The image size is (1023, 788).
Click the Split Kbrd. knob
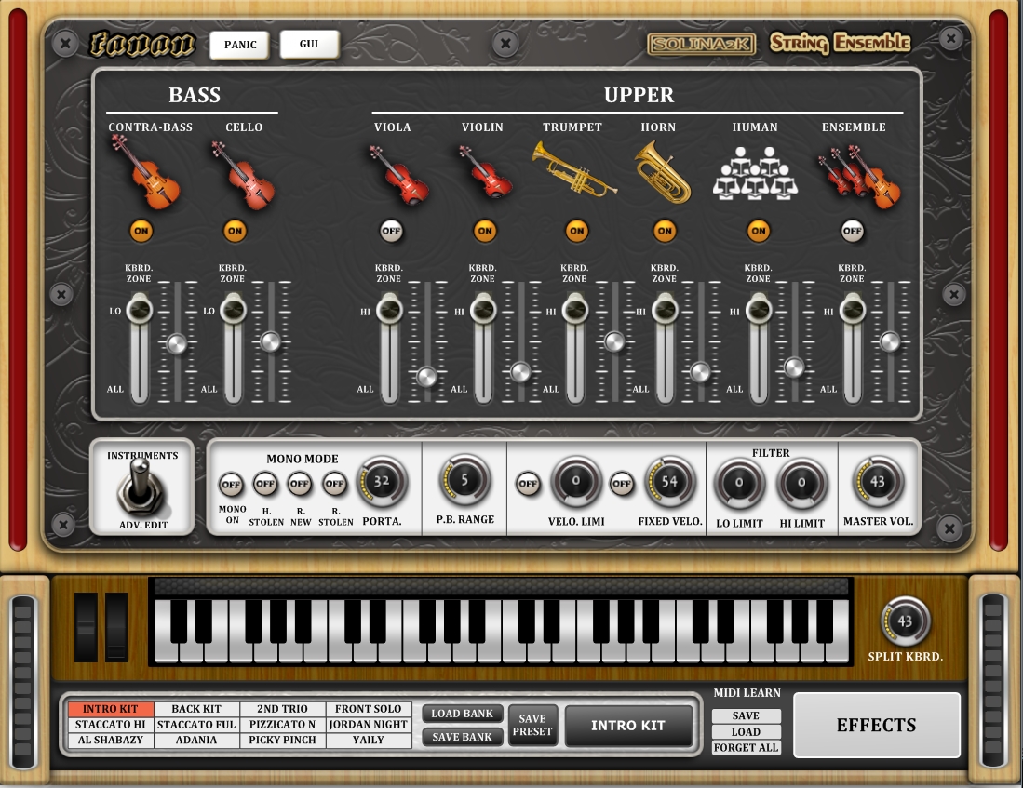[x=905, y=621]
